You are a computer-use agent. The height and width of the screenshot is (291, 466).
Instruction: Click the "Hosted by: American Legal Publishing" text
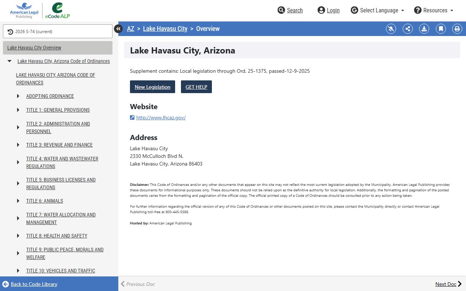[161, 223]
